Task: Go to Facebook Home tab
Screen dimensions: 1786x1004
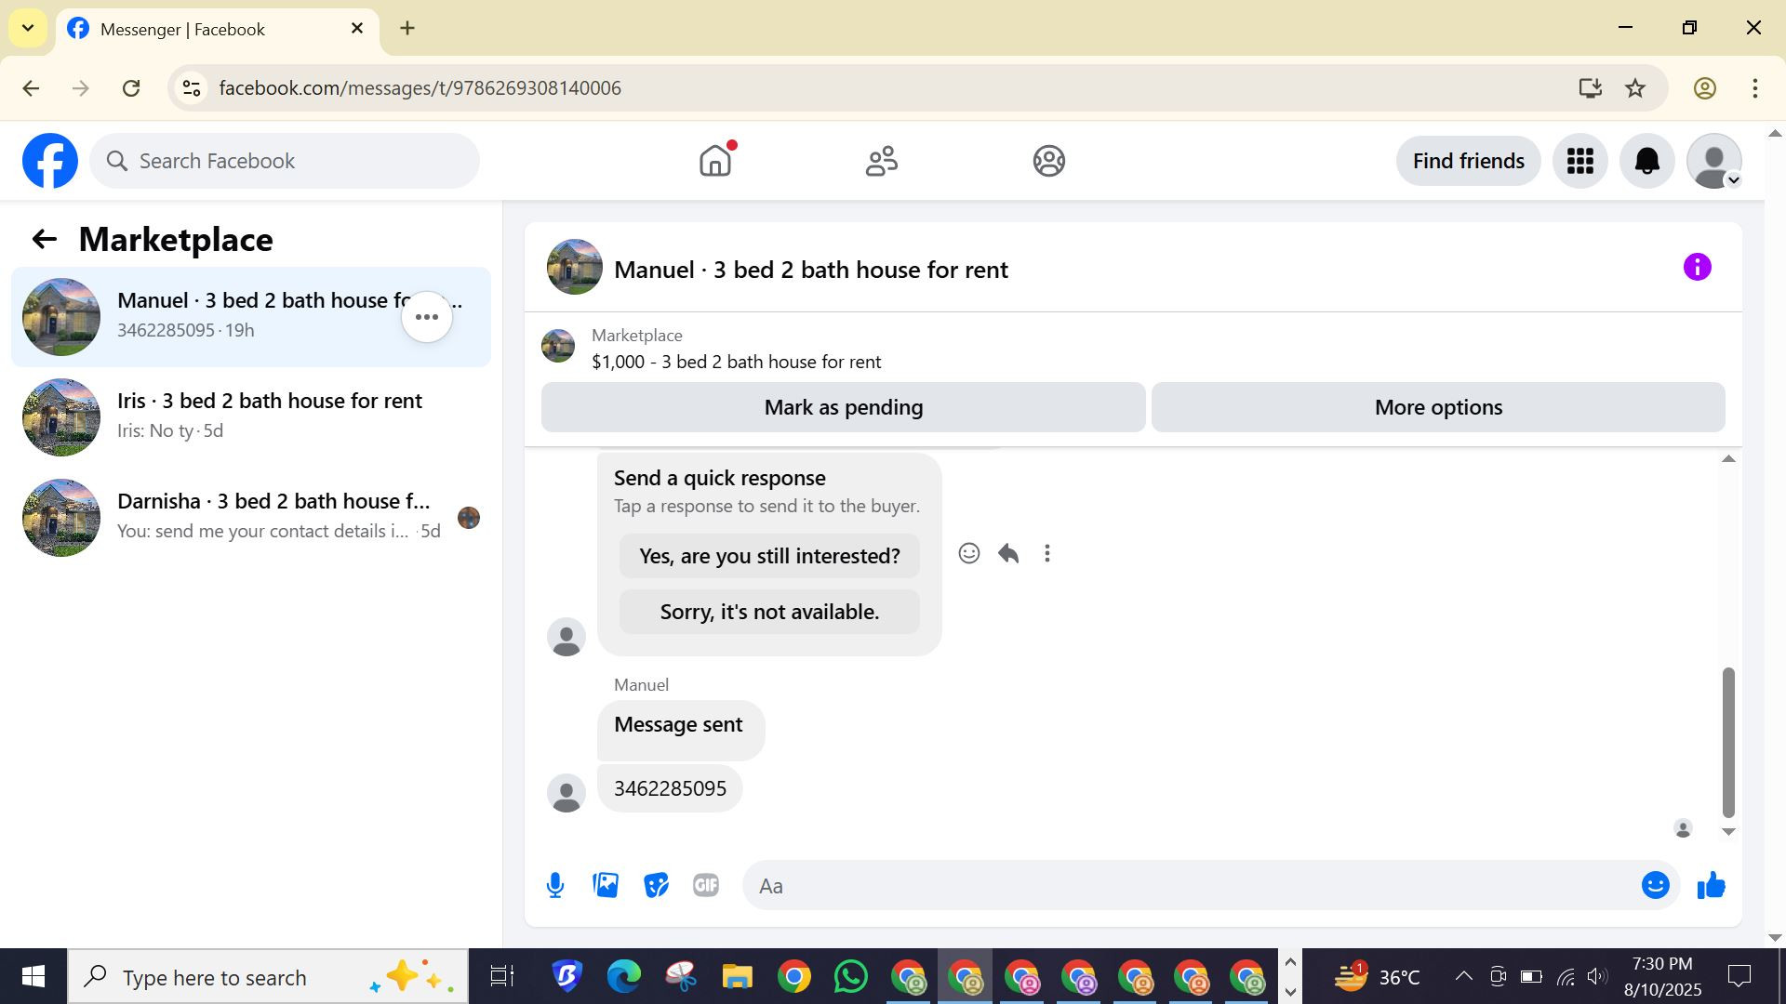Action: [x=714, y=161]
